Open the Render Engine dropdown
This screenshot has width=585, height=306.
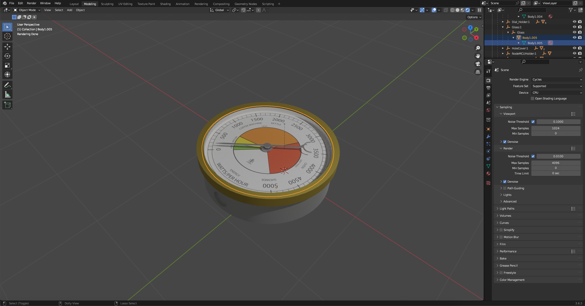[557, 79]
